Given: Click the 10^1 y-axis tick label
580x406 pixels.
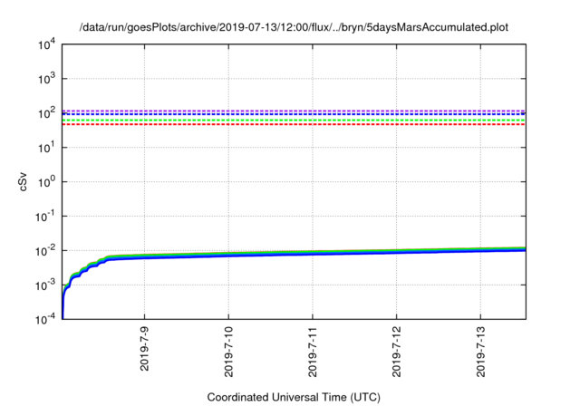Looking at the screenshot, I should [x=46, y=148].
